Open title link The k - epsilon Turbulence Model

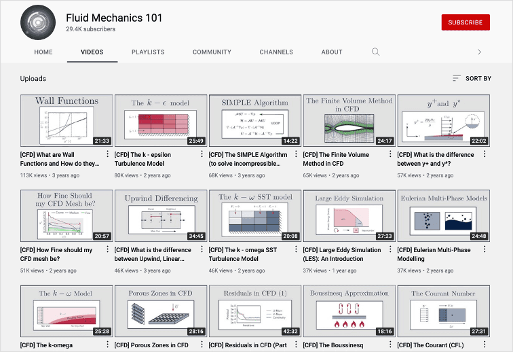pyautogui.click(x=142, y=159)
